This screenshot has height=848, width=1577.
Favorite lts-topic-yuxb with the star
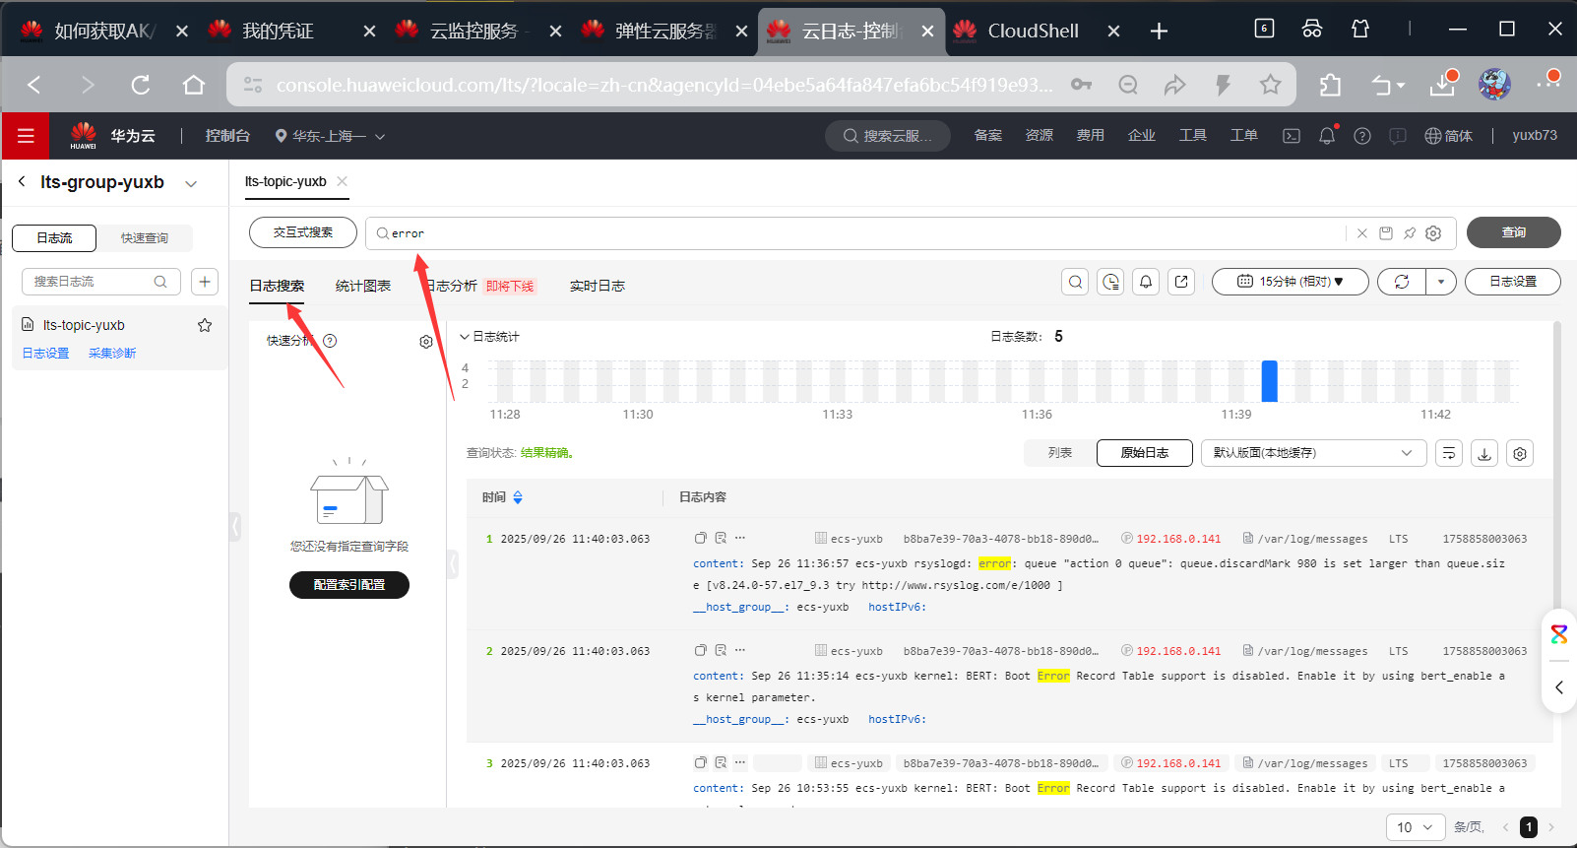205,325
